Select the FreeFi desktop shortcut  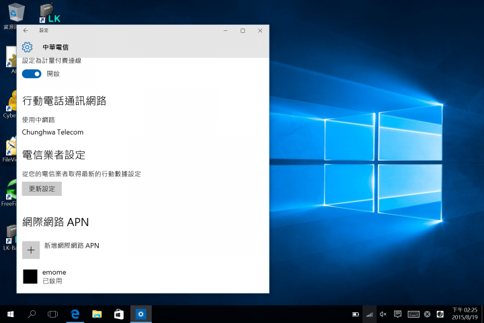9,193
